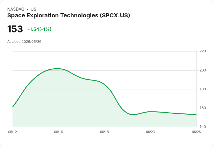214x147 pixels.
Task: Click the 06/23 date label on x-axis
Action: click(150, 132)
